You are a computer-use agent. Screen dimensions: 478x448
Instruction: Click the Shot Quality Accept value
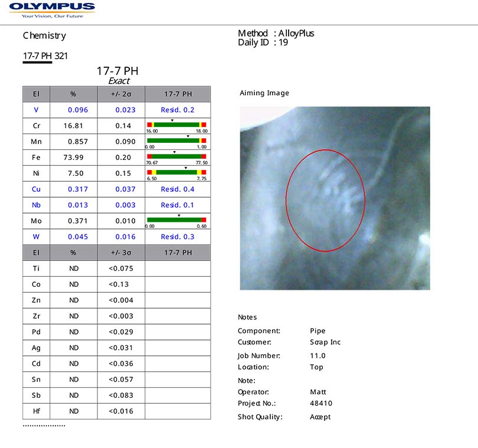point(320,417)
